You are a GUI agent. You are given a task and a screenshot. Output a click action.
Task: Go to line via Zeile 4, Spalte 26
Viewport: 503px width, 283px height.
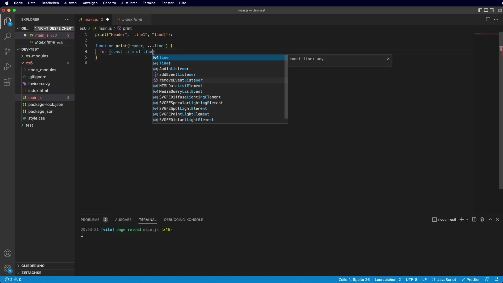[354, 280]
